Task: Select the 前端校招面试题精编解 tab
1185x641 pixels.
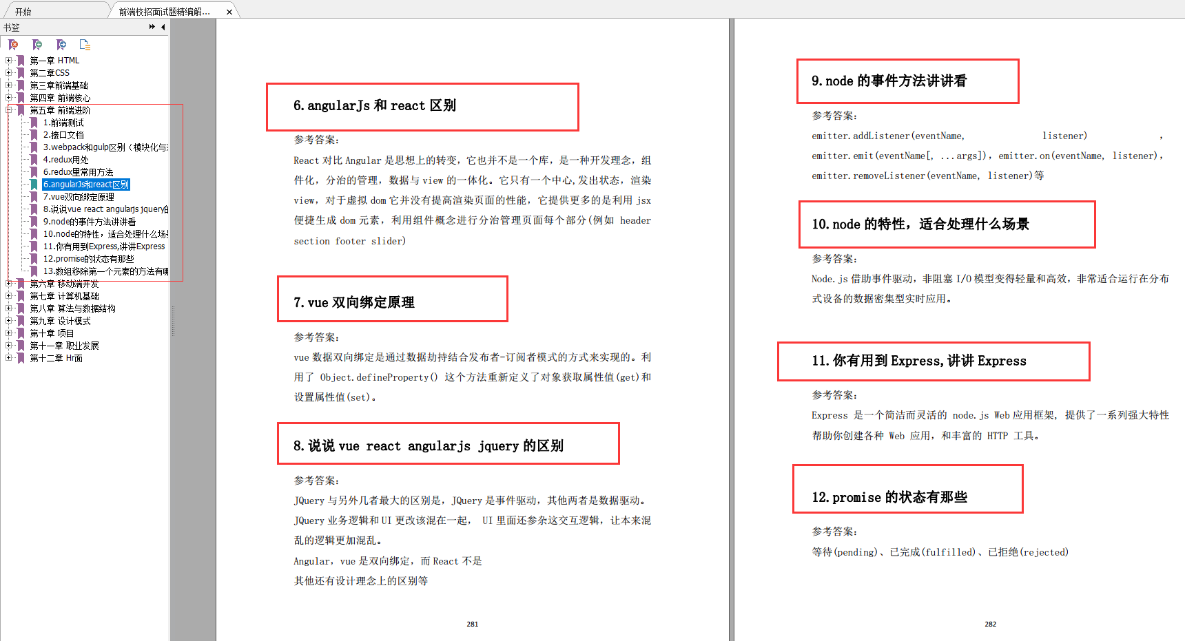Action: (x=165, y=12)
